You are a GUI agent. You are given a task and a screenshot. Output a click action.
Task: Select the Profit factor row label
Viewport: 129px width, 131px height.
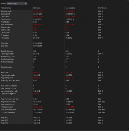point(5,22)
